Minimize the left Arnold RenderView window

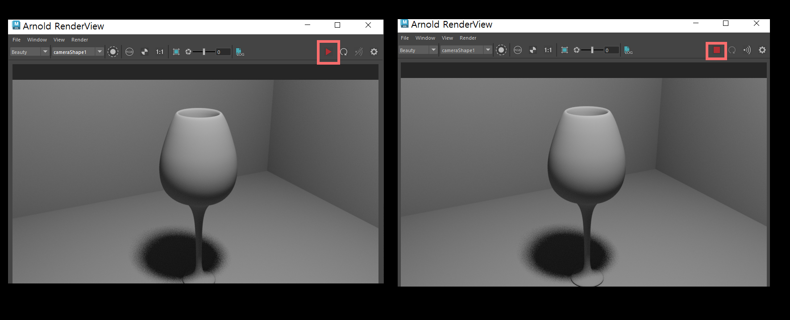click(308, 25)
